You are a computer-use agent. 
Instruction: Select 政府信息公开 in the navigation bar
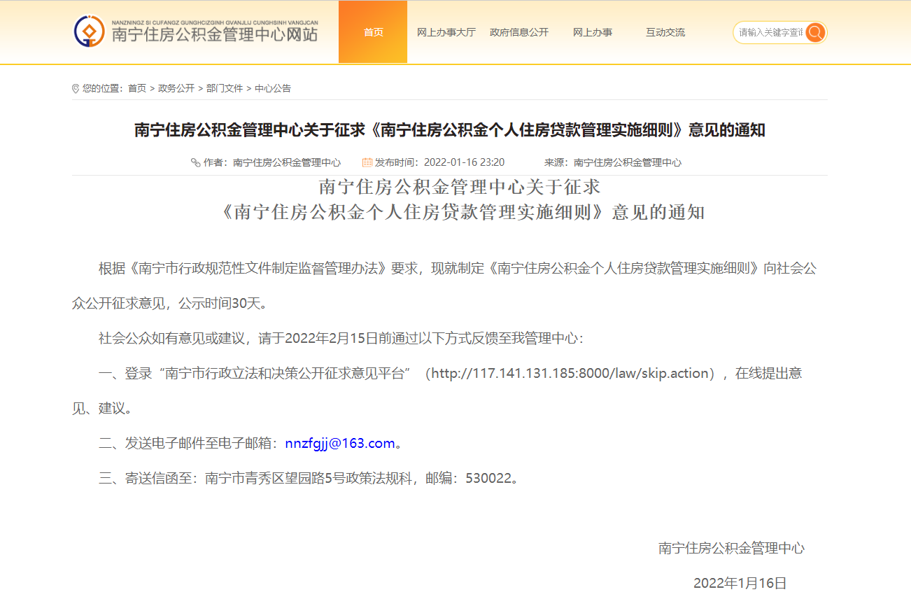519,32
